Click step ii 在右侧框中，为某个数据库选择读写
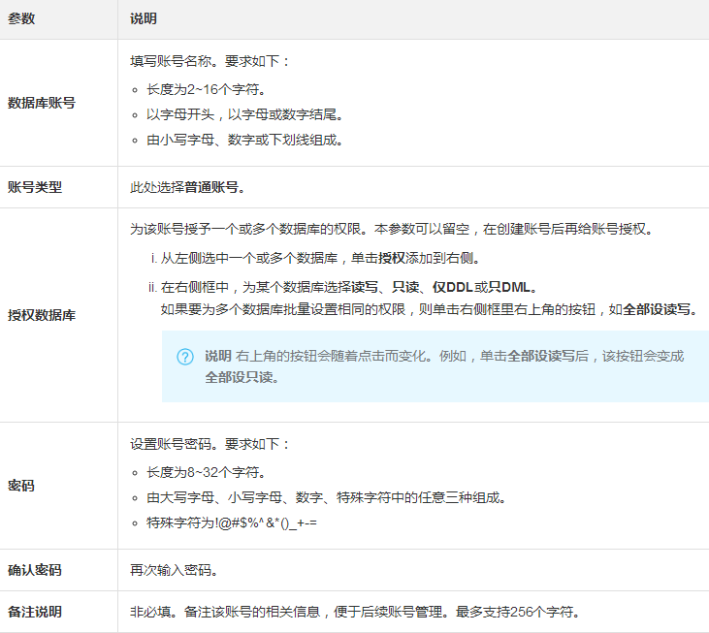709x633 pixels. tap(342, 287)
